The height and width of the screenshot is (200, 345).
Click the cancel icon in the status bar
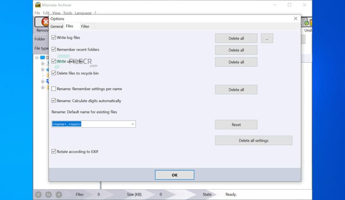pyautogui.click(x=38, y=195)
